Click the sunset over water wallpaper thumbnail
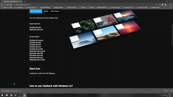Image resolution: width=173 pixels, height=97 pixels. (x=128, y=28)
